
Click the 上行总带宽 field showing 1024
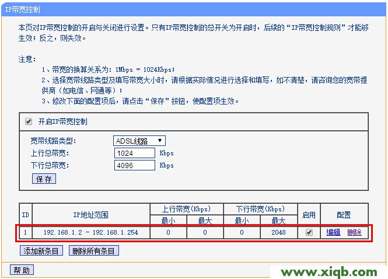(x=134, y=153)
